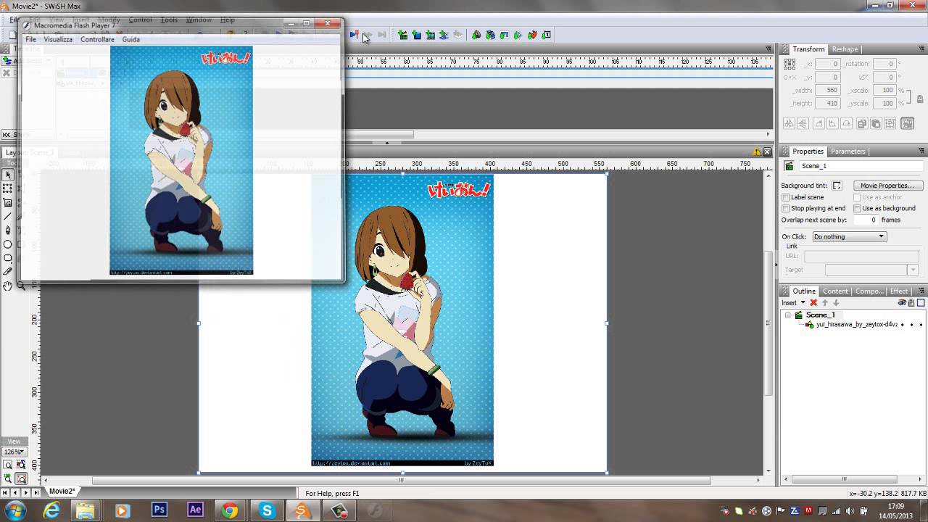Click the anchor point grid icon in Transform
The height and width of the screenshot is (522, 928).
(x=790, y=64)
